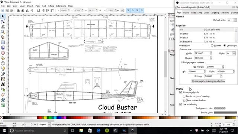238x134 pixels.
Task: Toggle scale stroke width button
Action: coord(128,10)
